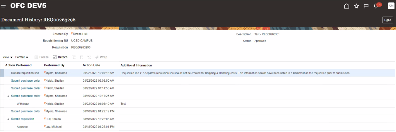Screen dimensions: 396x132
Task: Select the Withdraw action cell
Action: pos(23,104)
